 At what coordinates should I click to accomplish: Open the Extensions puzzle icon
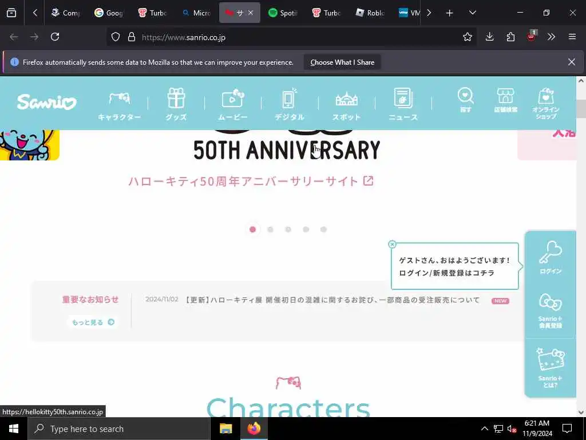(510, 37)
